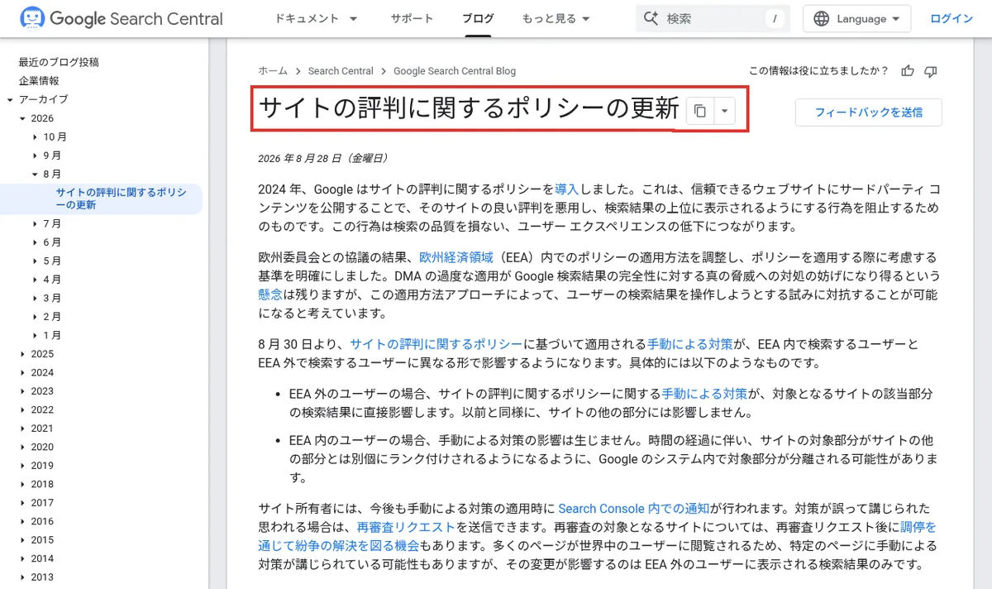
Task: Expand the 2015 archive year
Action: [x=22, y=540]
